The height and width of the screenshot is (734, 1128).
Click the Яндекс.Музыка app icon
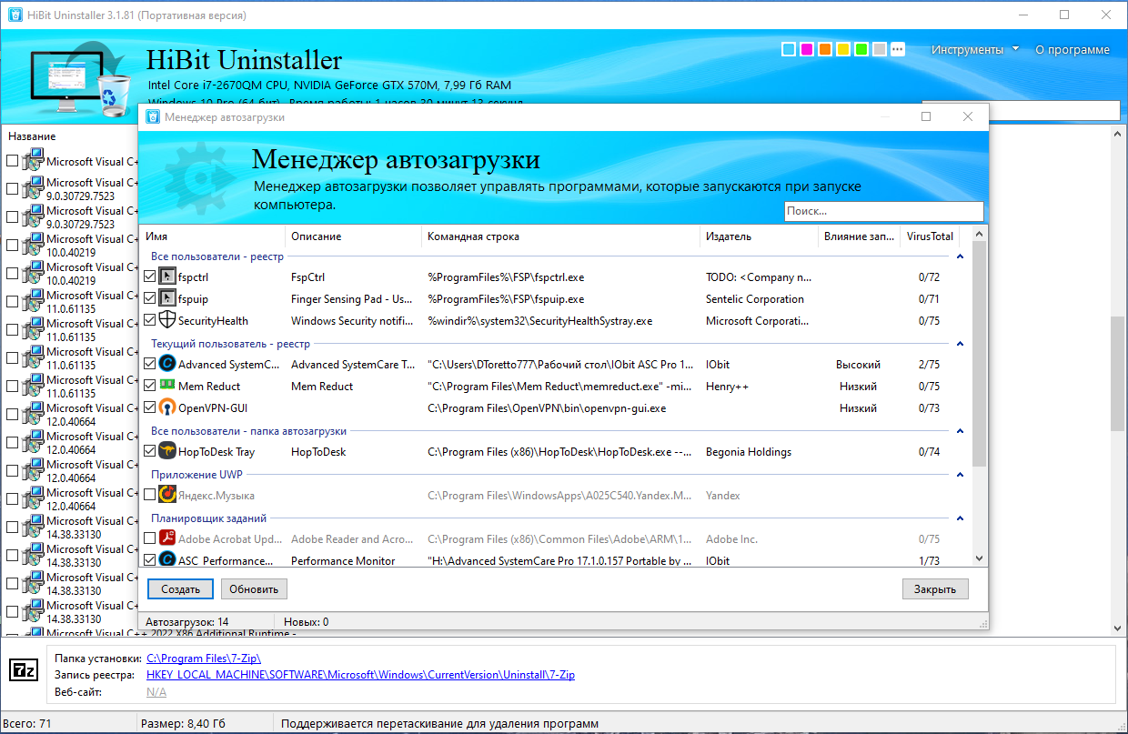[x=167, y=495]
